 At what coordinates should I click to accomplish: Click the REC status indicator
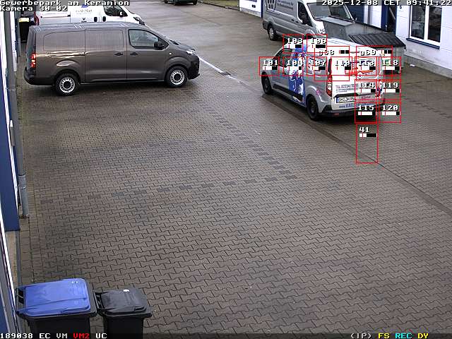click(x=403, y=335)
